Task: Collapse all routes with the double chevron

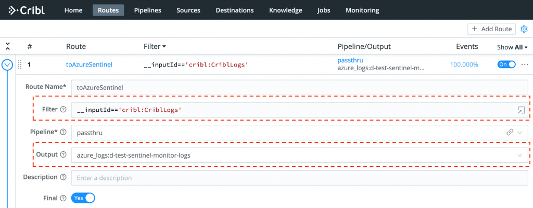Action: point(8,46)
